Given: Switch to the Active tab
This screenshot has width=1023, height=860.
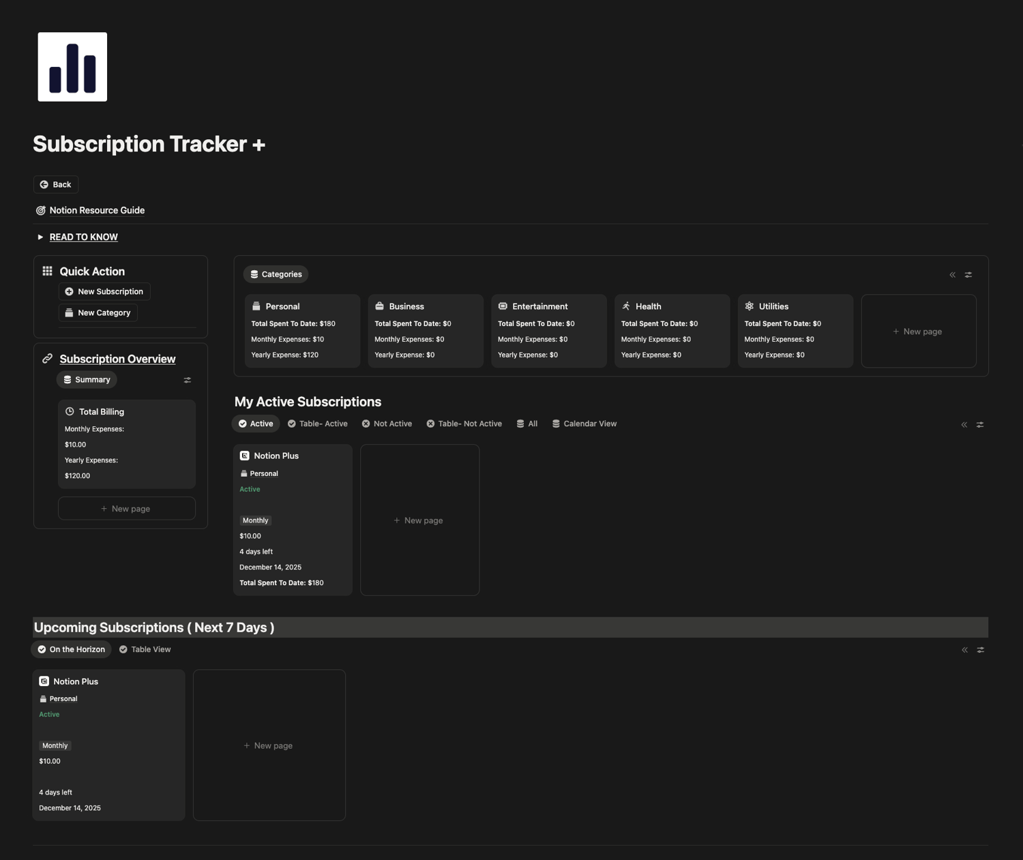Looking at the screenshot, I should tap(256, 424).
